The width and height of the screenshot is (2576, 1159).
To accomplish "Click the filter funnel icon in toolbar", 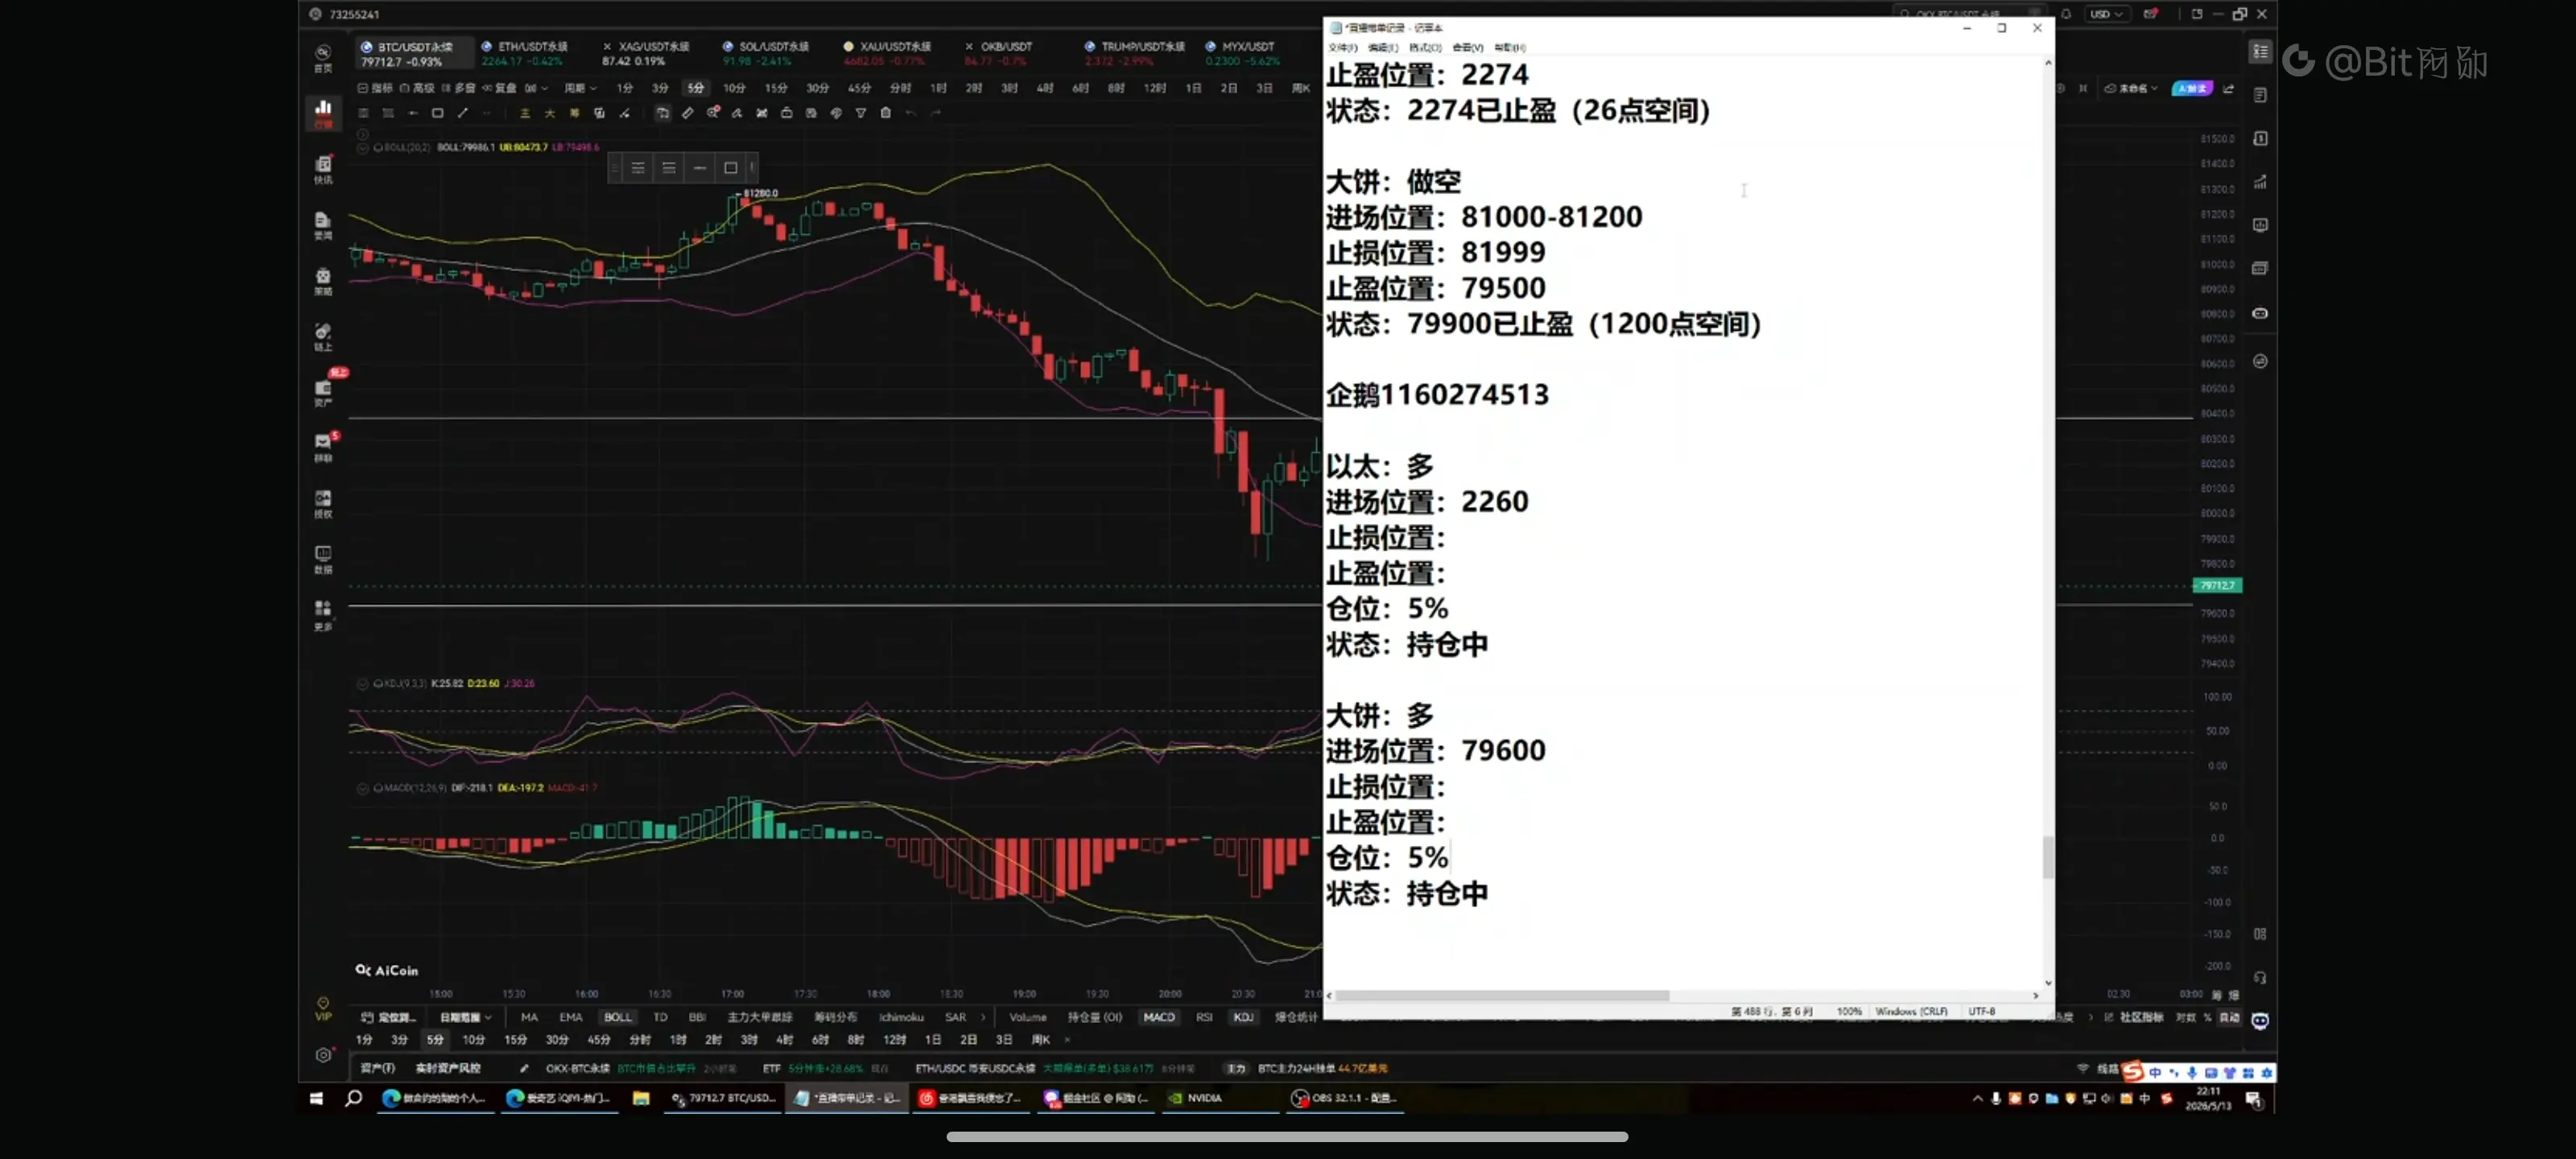I will [860, 113].
